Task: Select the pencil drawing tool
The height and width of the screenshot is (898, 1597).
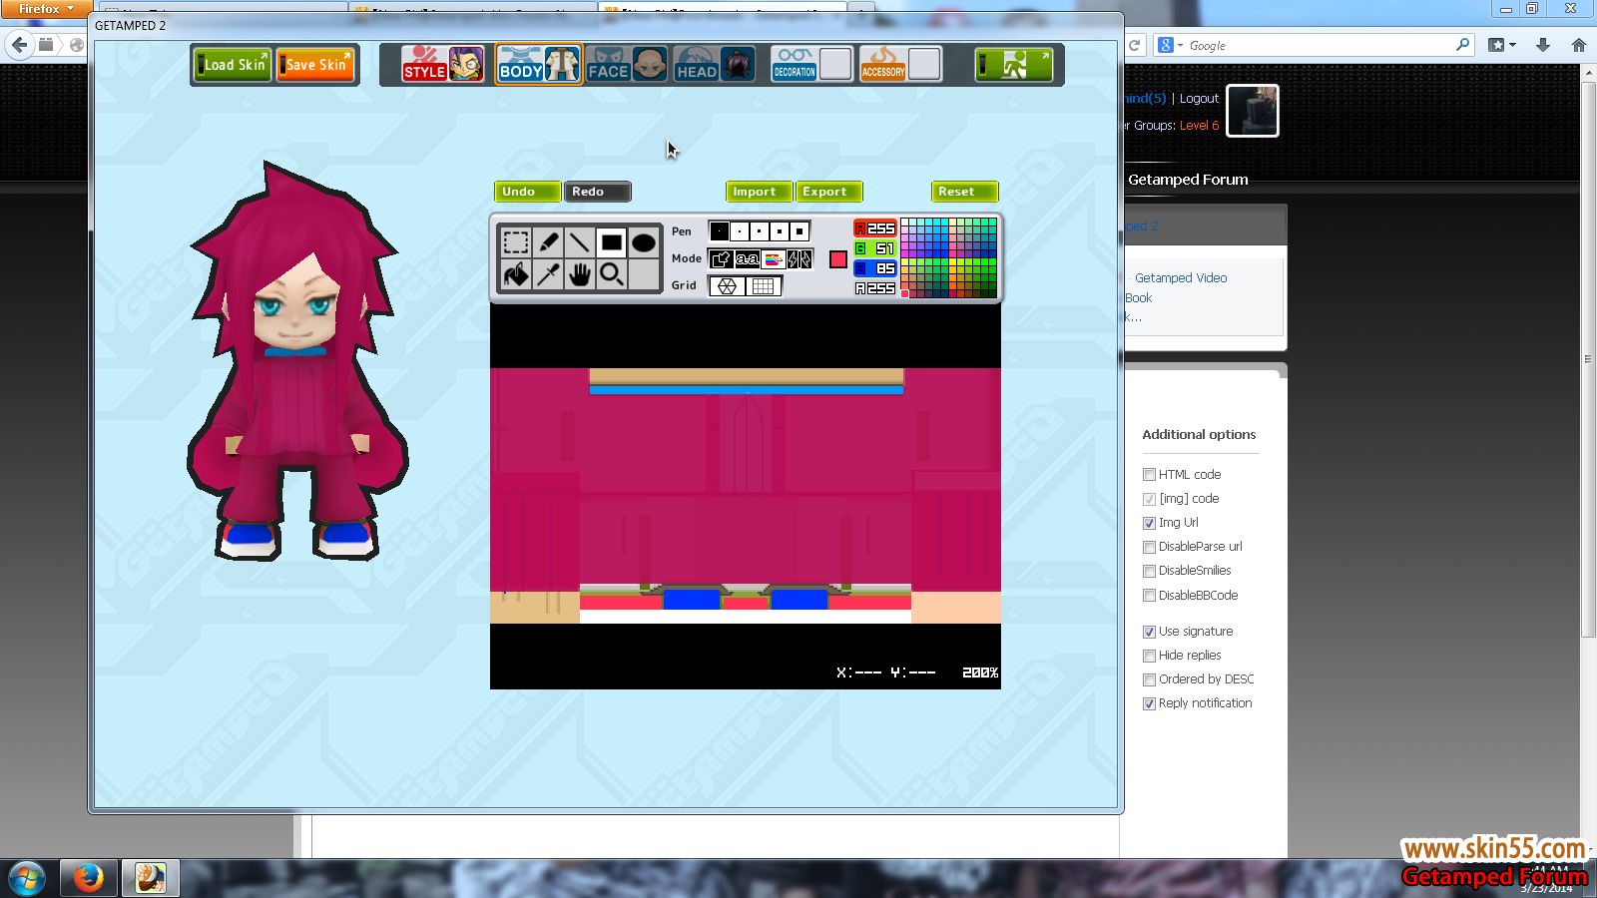Action: click(x=548, y=242)
